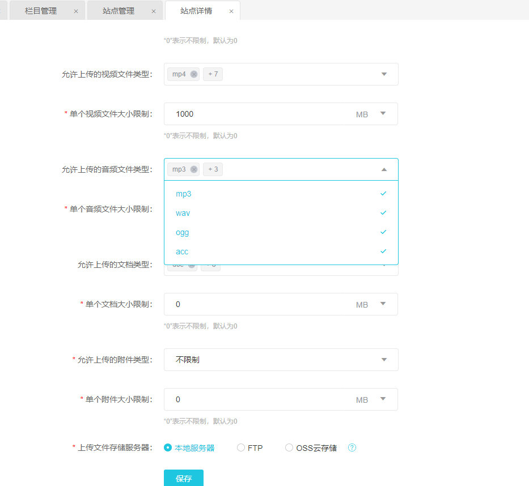Expand the video file types dropdown

[384, 74]
